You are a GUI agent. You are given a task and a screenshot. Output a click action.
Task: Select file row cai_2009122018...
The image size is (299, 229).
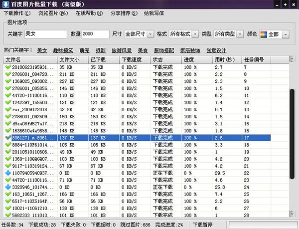(137, 109)
